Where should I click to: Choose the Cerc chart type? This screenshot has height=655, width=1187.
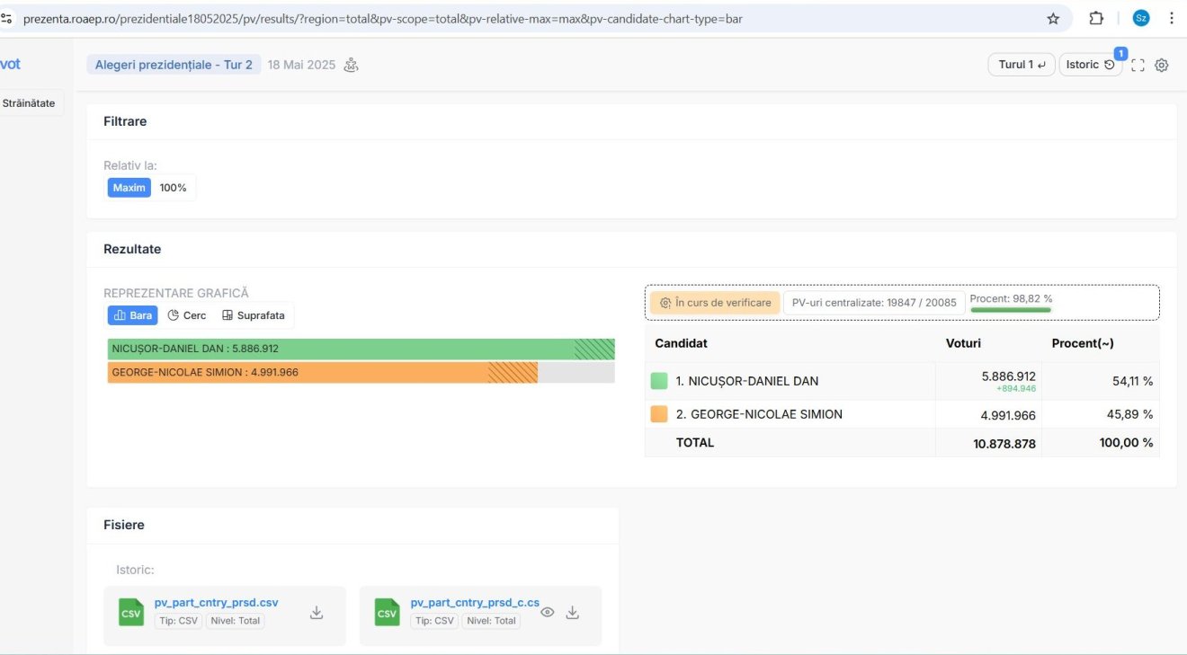click(x=187, y=315)
